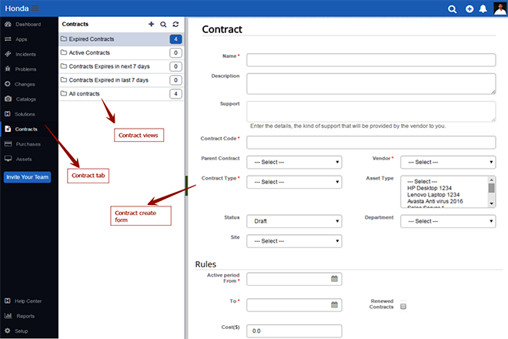Open Contracts Expired in last 7 days view

(121, 80)
